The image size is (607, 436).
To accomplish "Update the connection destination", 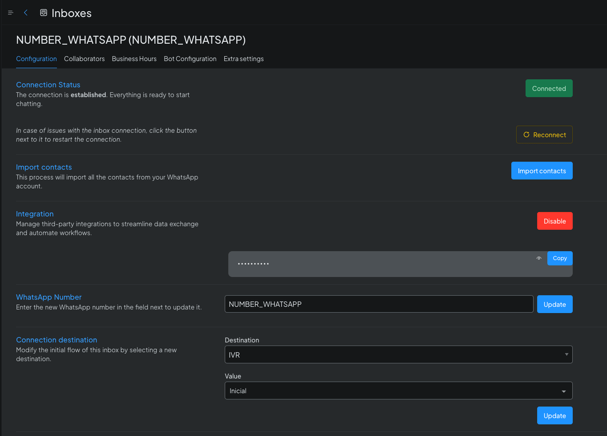I will 554,416.
